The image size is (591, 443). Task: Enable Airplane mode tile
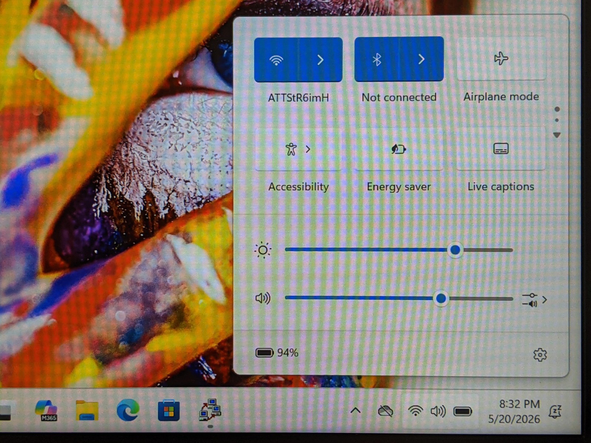tap(501, 58)
